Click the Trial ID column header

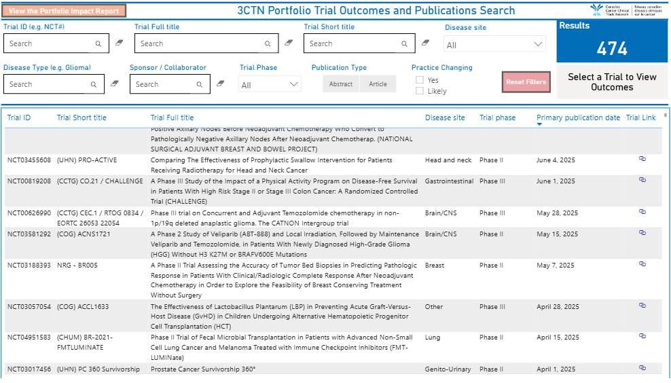[19, 117]
